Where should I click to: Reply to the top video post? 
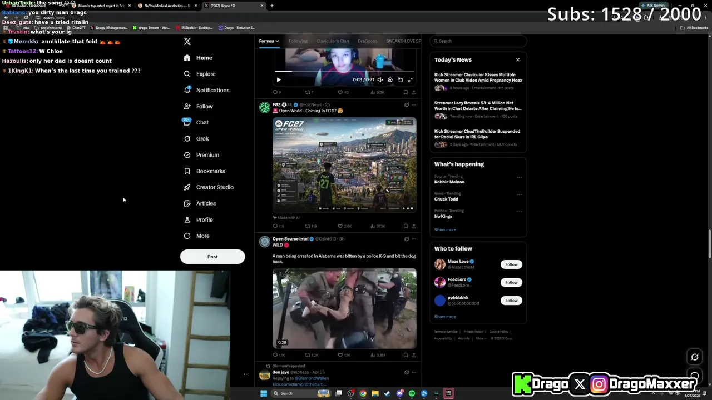(276, 92)
